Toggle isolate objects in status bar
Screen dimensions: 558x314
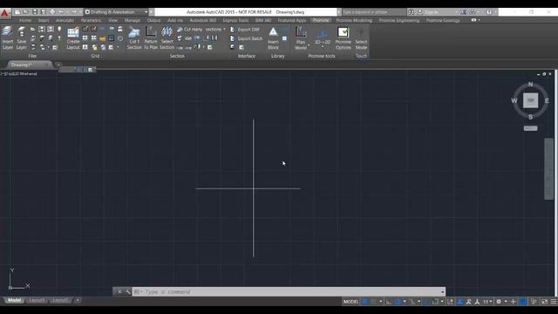(534, 302)
